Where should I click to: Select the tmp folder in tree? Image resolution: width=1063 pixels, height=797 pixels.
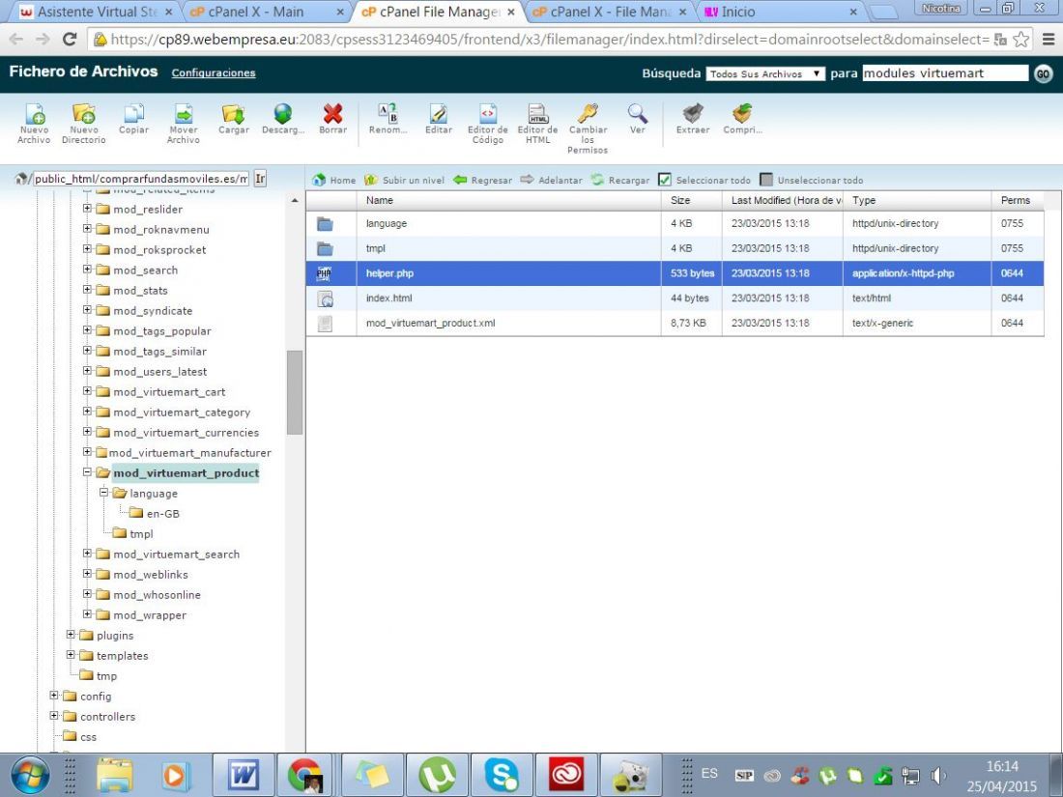click(106, 676)
